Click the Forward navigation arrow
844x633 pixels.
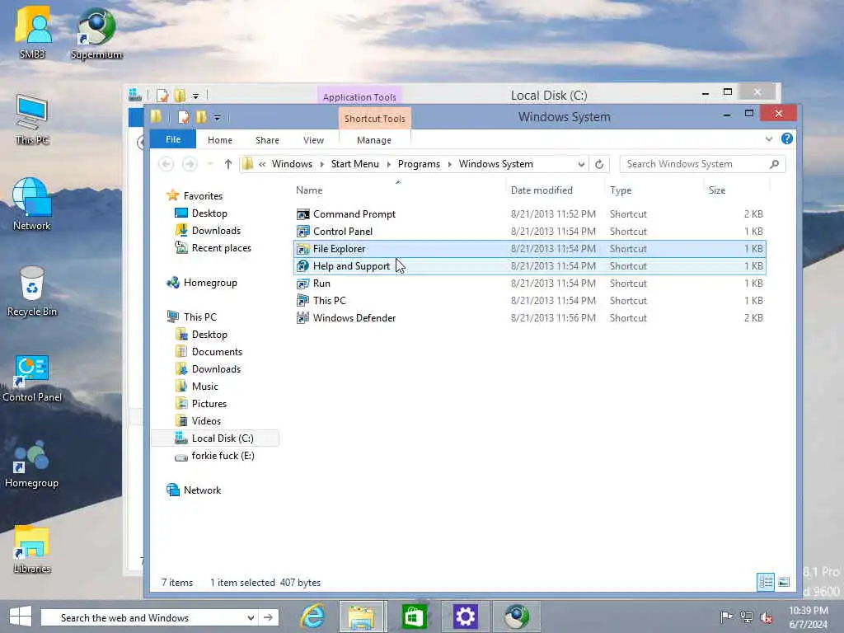190,164
